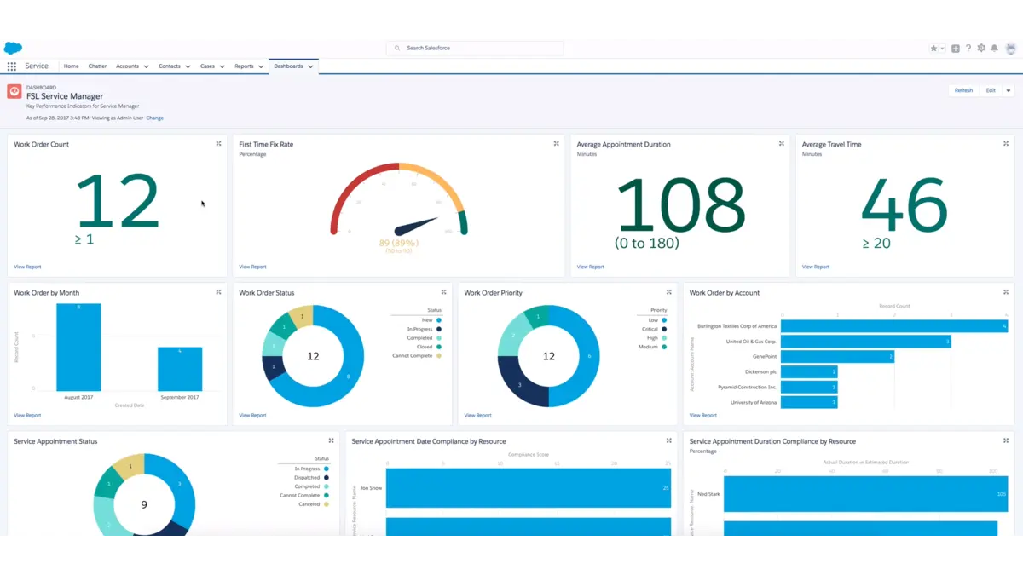Open the Reports tab
Screen dimensions: 1023x575
[244, 66]
